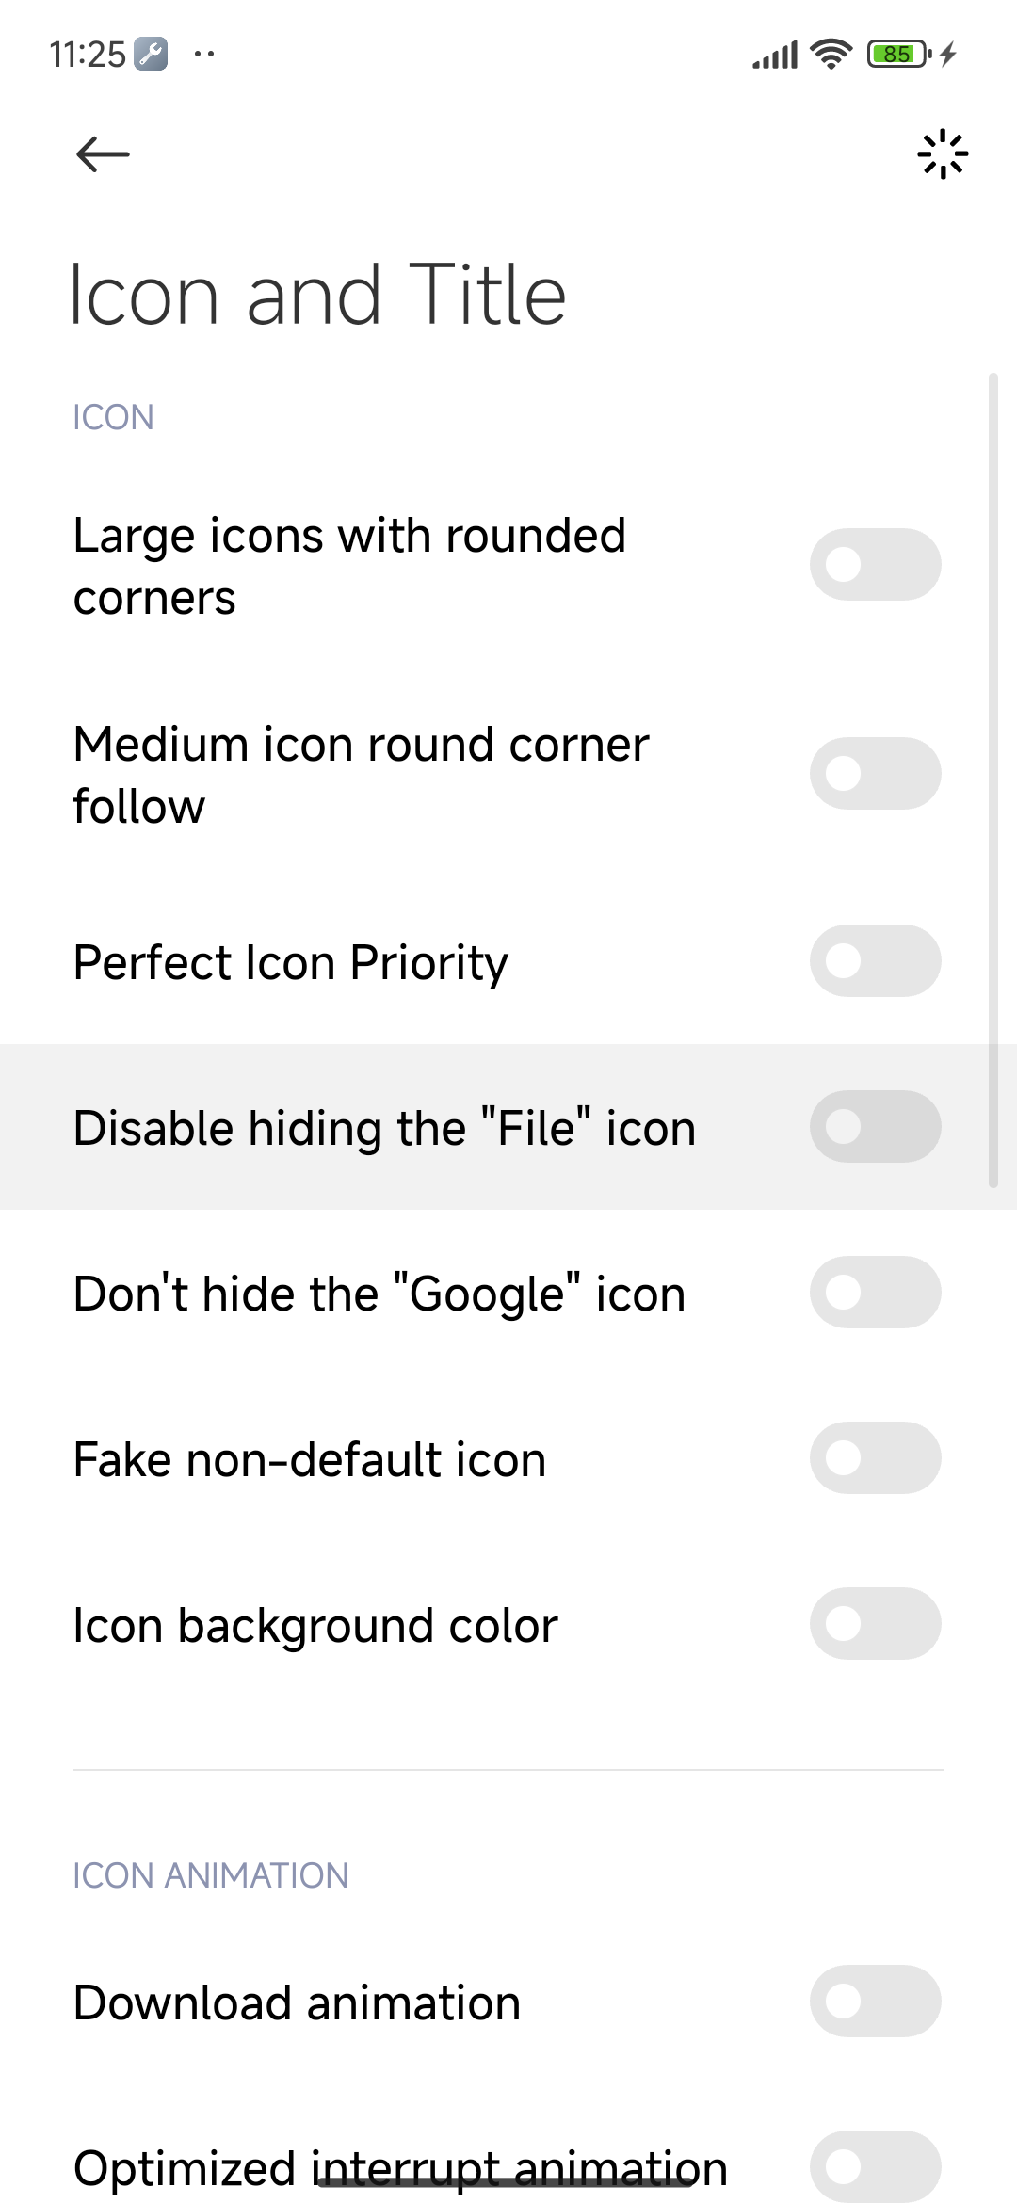Select the Perfect Icon Priority label
Screen dimensions: 1017x2203
click(x=291, y=962)
